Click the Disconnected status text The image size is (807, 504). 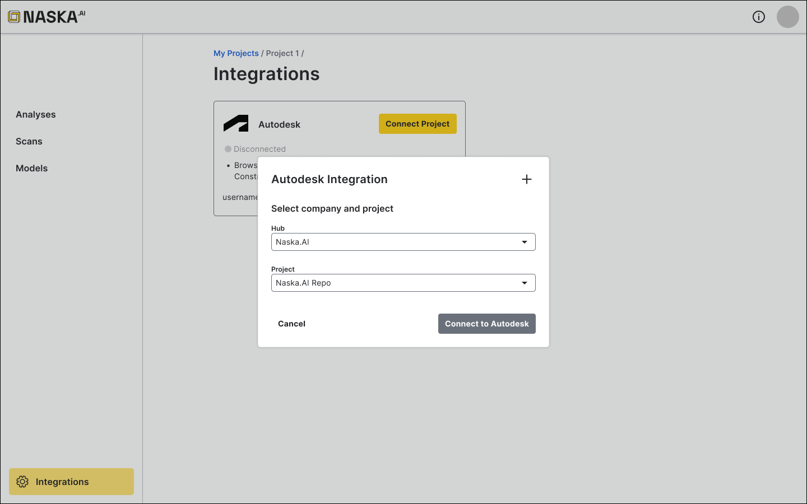click(x=259, y=149)
